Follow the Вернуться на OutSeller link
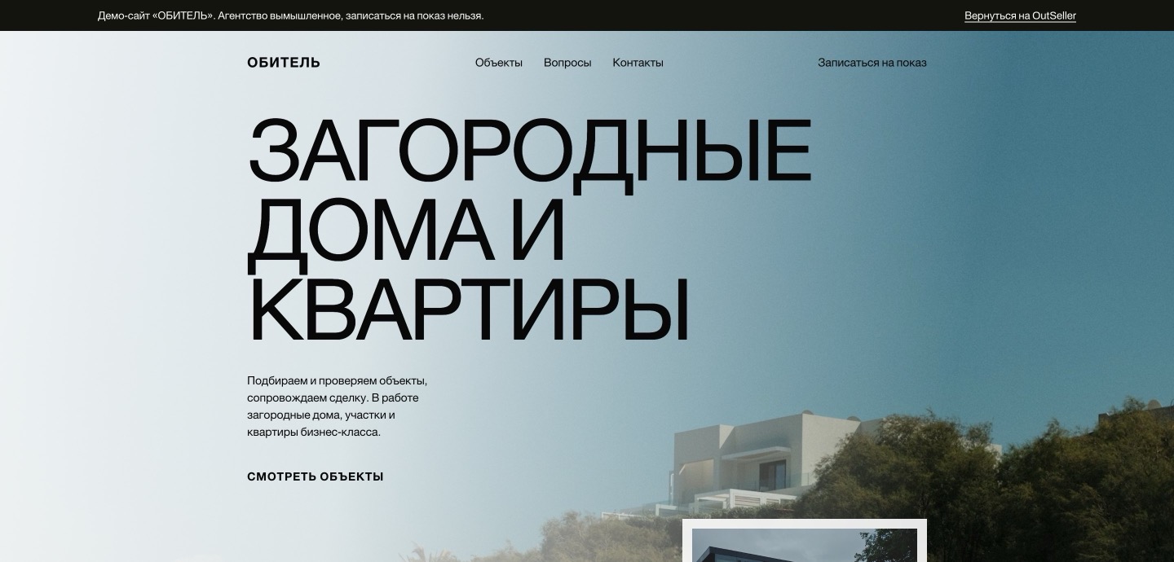Viewport: 1174px width, 562px height. pos(1020,15)
